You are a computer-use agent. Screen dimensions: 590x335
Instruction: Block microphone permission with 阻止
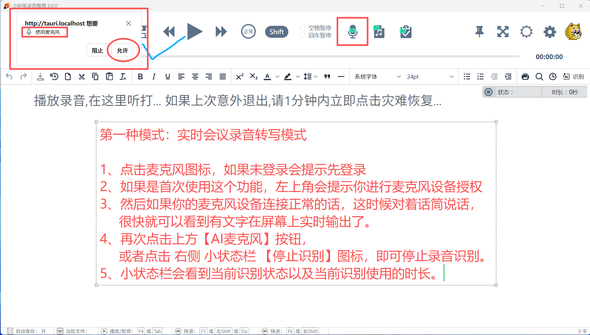[97, 50]
